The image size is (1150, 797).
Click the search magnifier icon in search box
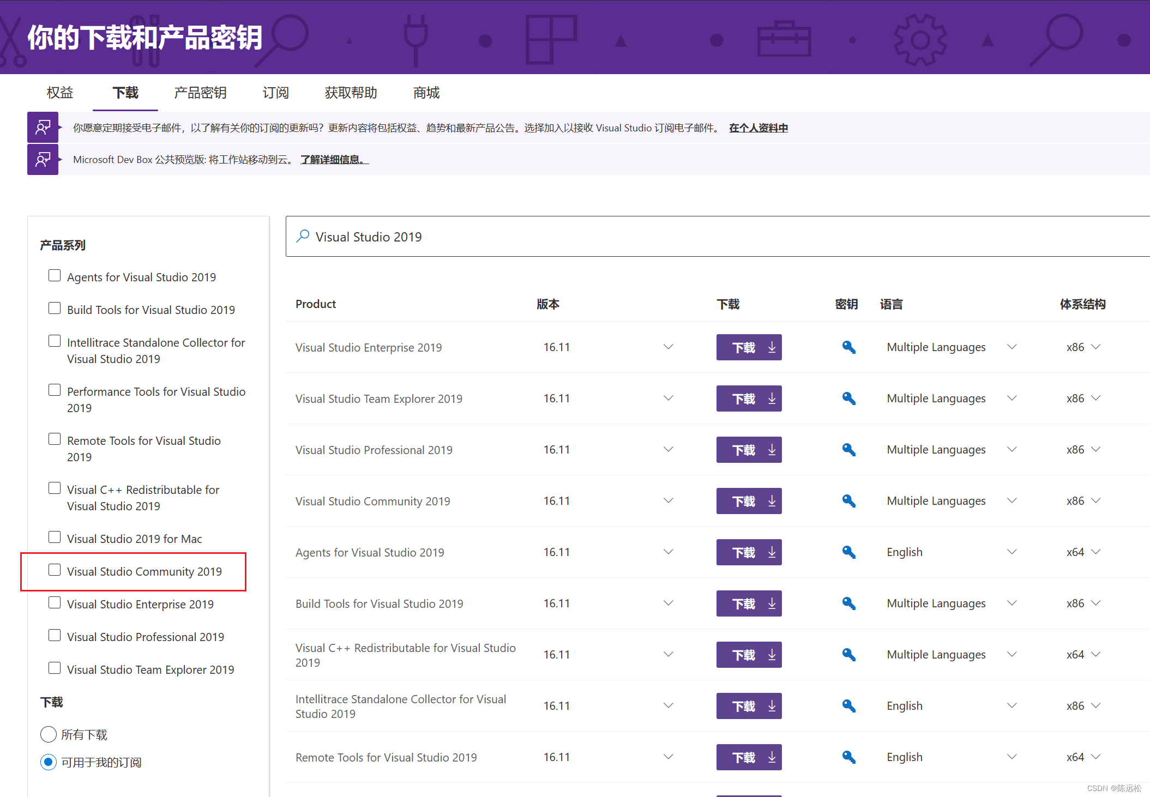(x=303, y=236)
